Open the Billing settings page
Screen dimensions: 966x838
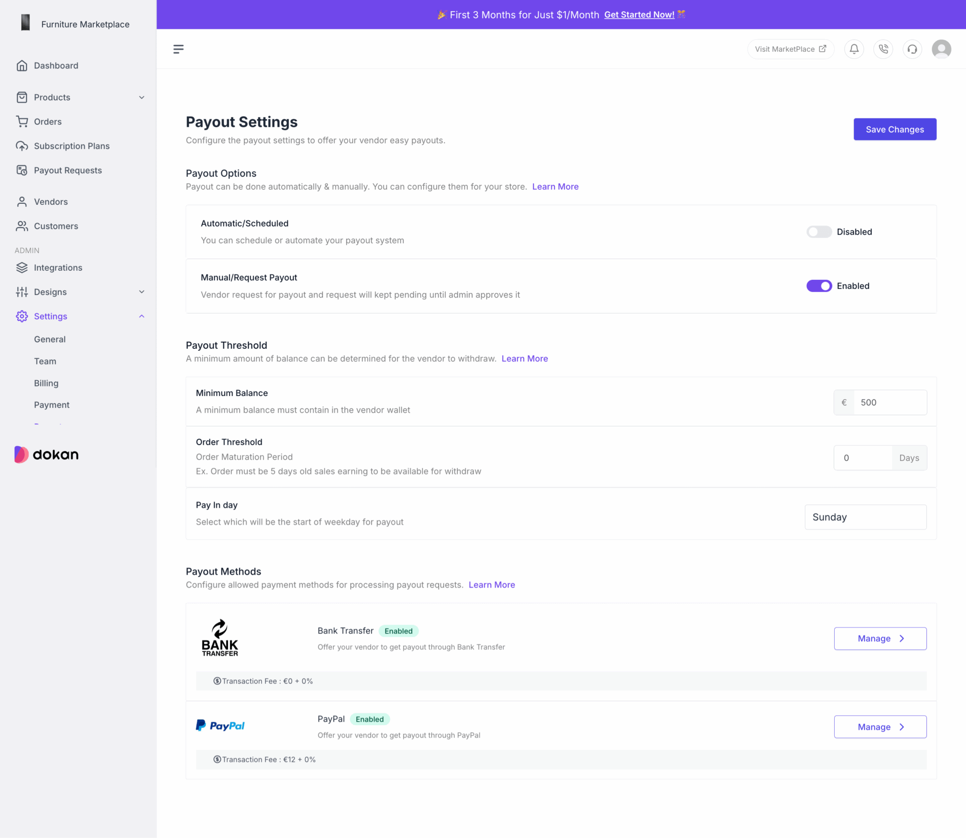click(x=45, y=383)
